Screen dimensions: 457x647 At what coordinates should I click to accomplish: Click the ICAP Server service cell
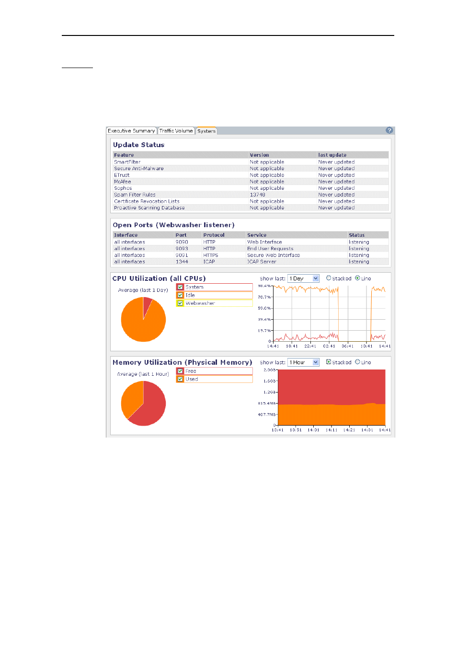[x=262, y=262]
